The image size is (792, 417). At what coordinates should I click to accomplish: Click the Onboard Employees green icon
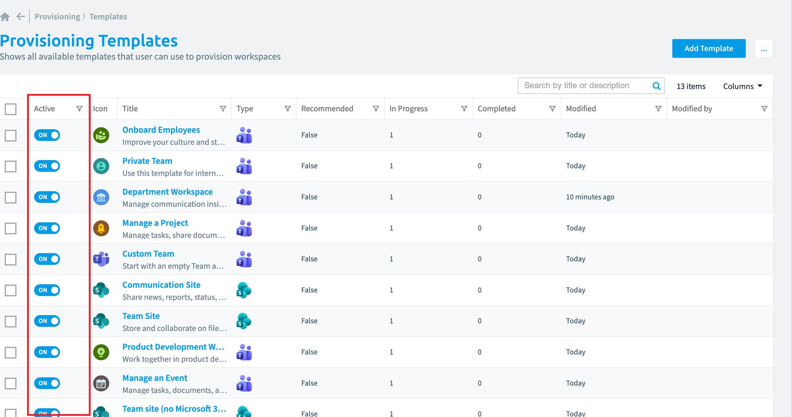[x=101, y=136]
